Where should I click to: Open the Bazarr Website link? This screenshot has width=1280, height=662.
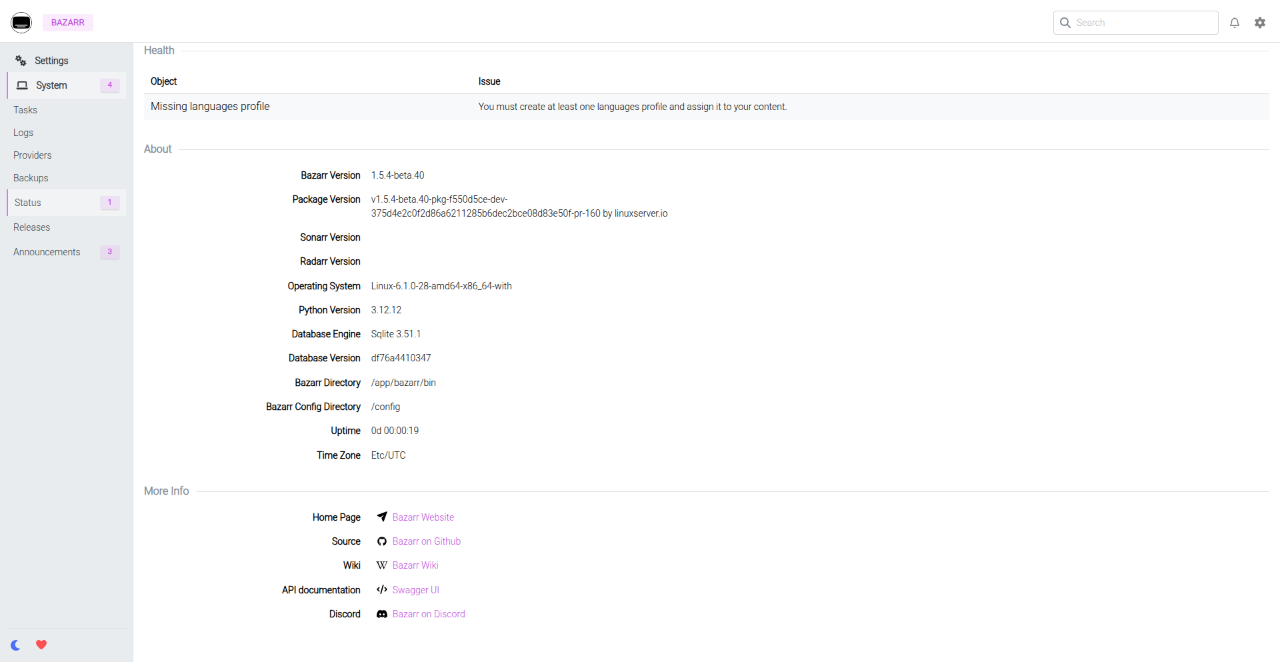click(x=423, y=517)
